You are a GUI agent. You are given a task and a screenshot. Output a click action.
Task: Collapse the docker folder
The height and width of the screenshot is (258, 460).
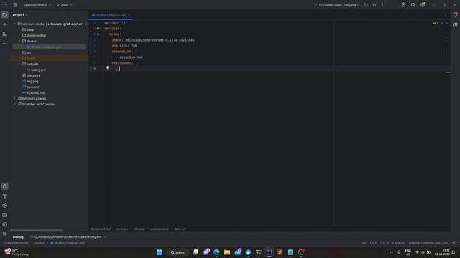click(x=19, y=42)
